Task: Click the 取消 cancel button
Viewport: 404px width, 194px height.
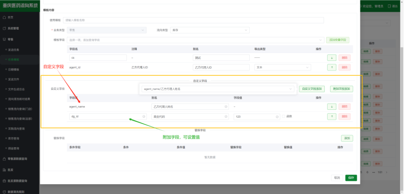Action: click(x=337, y=178)
